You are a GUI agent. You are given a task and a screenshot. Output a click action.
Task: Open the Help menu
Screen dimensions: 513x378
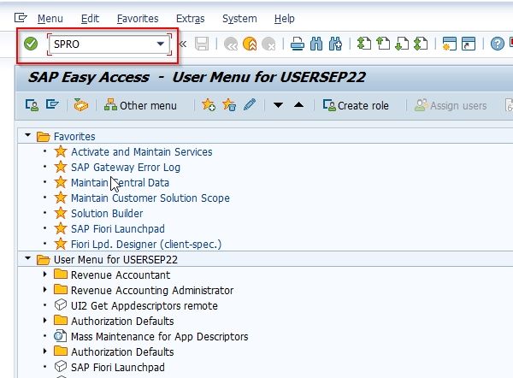285,19
